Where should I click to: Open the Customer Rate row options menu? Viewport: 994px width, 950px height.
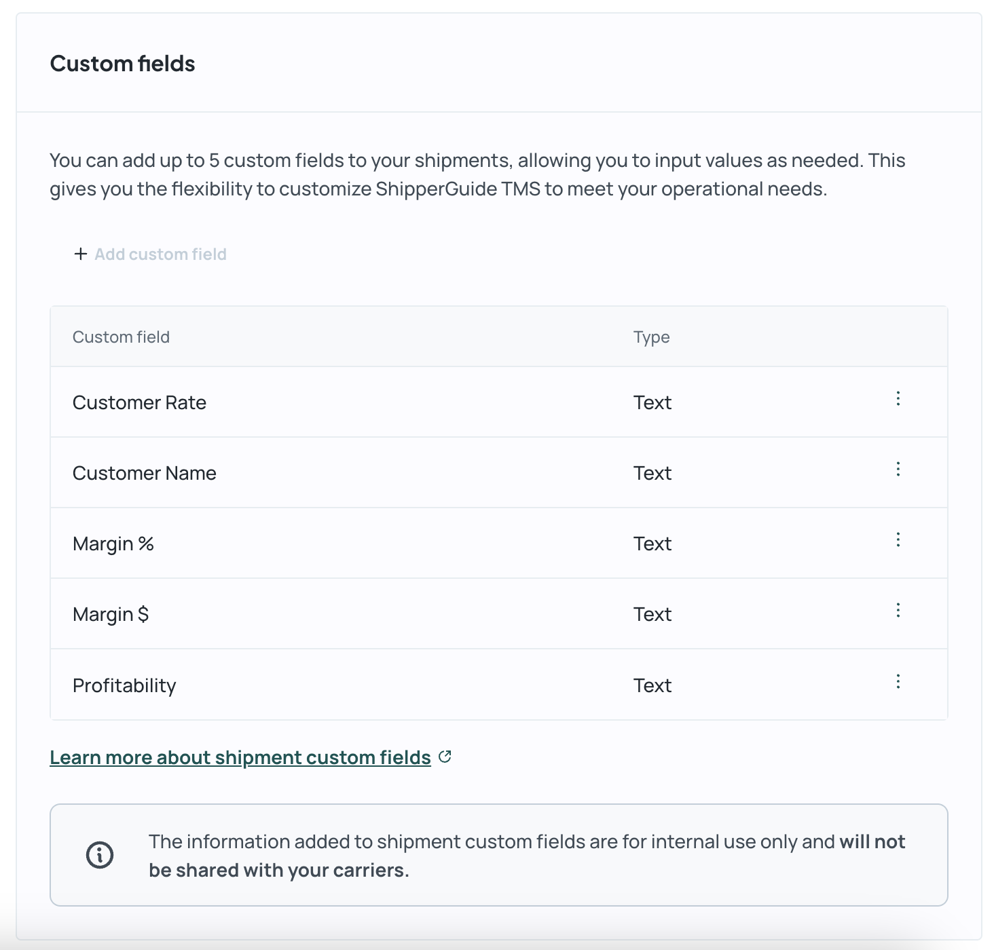tap(898, 399)
